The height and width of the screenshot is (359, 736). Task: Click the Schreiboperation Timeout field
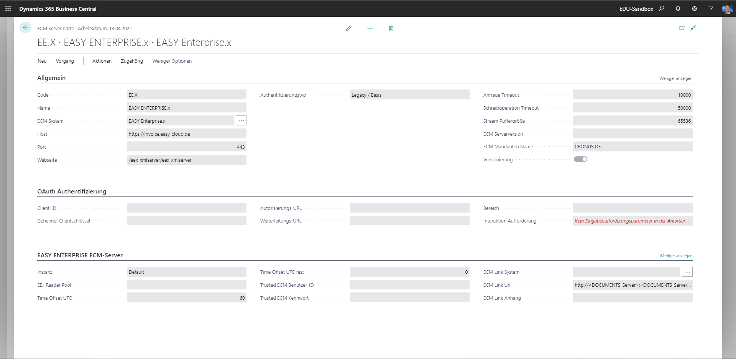[x=632, y=108]
